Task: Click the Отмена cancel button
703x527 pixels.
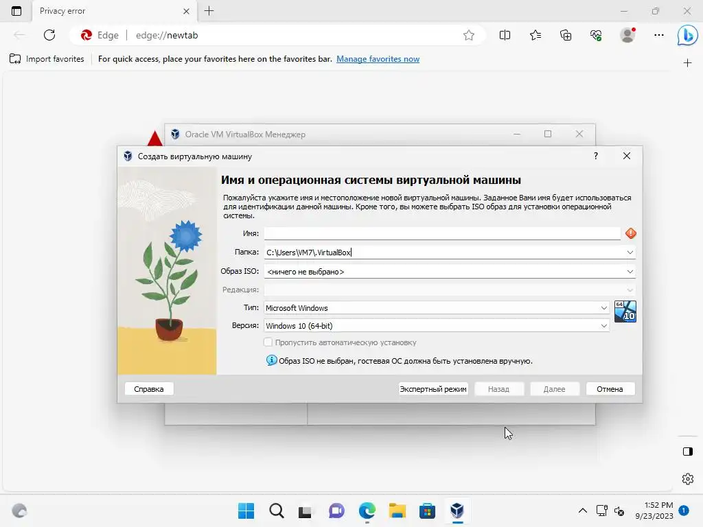Action: coord(610,389)
